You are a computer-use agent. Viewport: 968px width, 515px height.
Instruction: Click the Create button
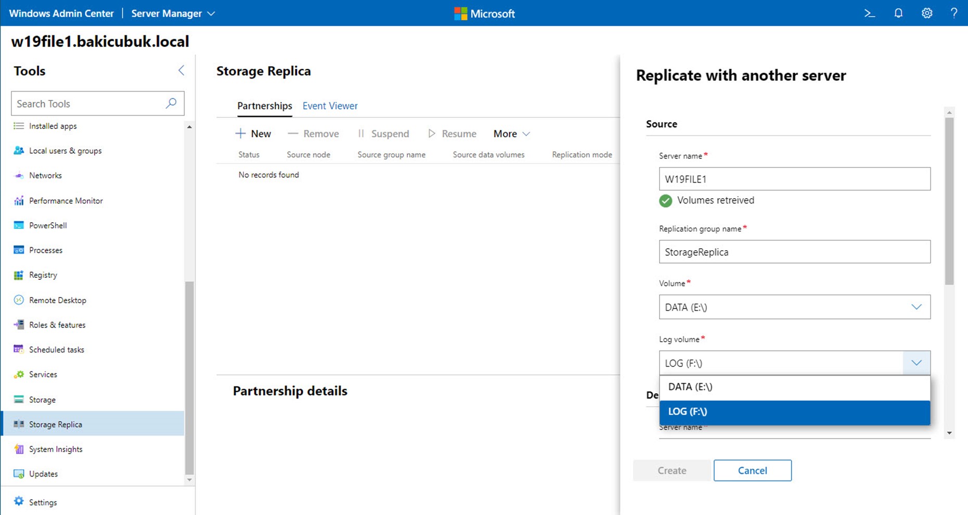[672, 470]
